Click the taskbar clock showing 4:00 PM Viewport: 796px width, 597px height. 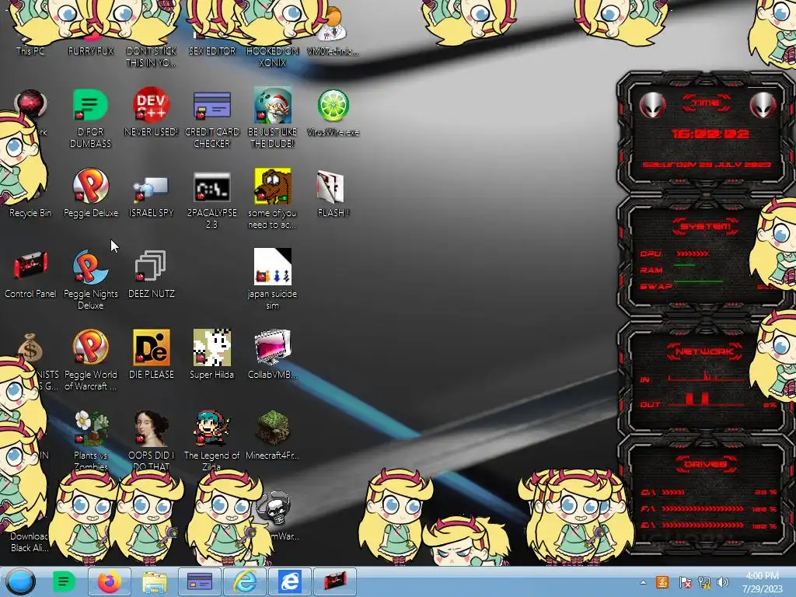pos(762,582)
